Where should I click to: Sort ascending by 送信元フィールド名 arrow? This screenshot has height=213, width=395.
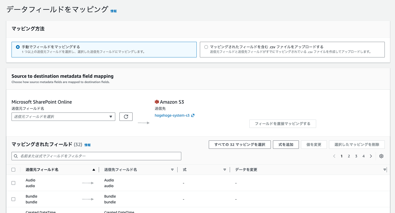coord(94,170)
